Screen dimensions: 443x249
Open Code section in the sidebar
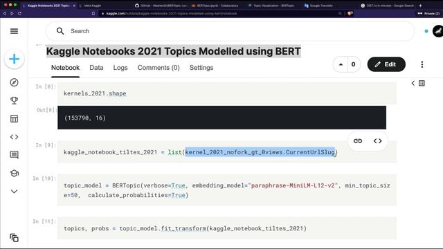pyautogui.click(x=14, y=137)
